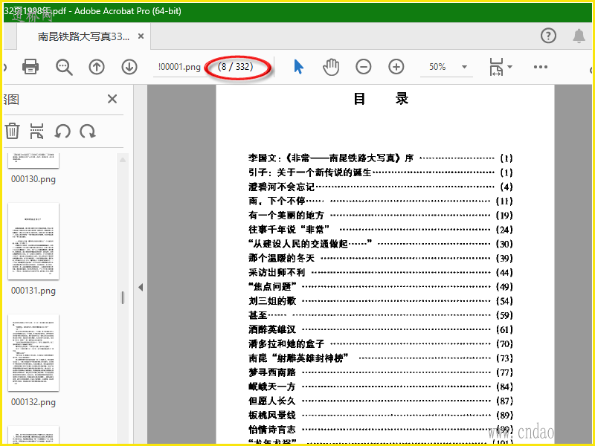Collapse the left navigation pane arrow
The image size is (595, 446).
[x=141, y=288]
